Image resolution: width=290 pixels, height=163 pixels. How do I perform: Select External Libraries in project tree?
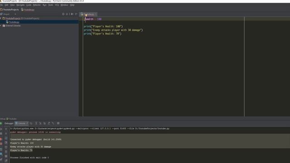pyautogui.click(x=11, y=26)
